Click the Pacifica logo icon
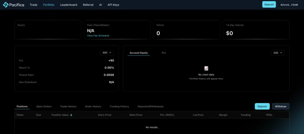The width and height of the screenshot is (304, 134). tap(6, 5)
